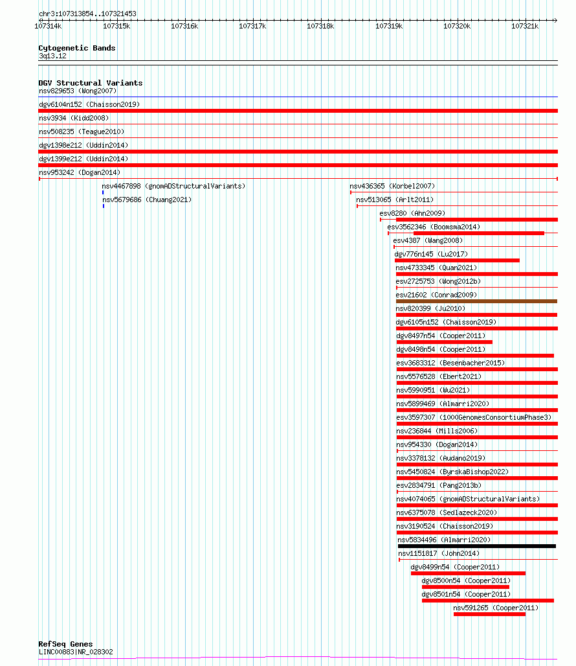Open nsv5576528 (Ebert2021) variant
The image size is (576, 666).
(x=439, y=376)
